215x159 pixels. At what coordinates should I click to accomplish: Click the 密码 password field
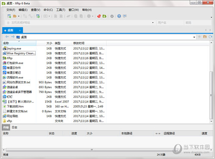pyautogui.click(x=198, y=22)
